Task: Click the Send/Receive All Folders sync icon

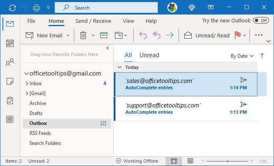Action: (x=12, y=8)
